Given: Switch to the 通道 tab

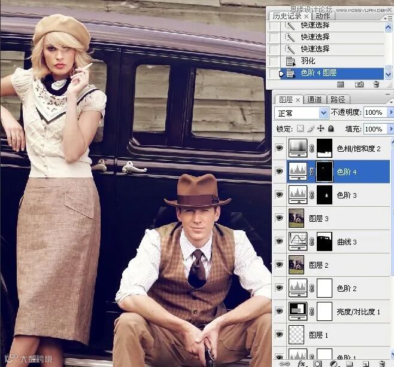Looking at the screenshot, I should pyautogui.click(x=314, y=100).
